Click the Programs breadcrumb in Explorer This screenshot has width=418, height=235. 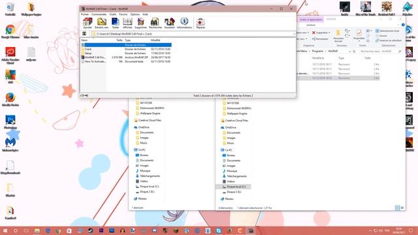tap(317, 51)
